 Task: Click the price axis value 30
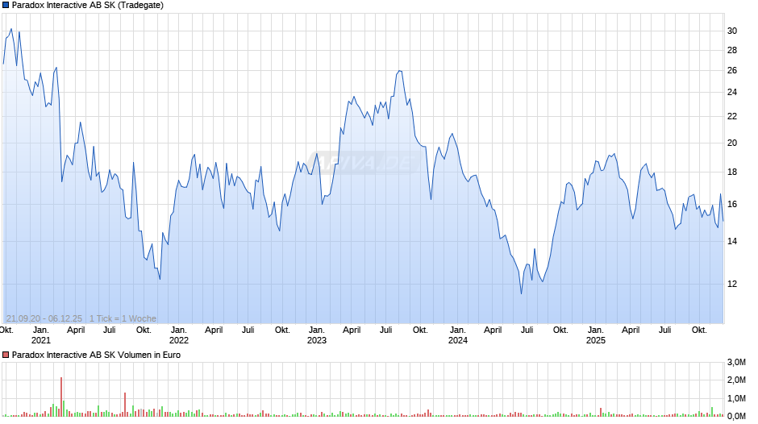click(x=732, y=31)
